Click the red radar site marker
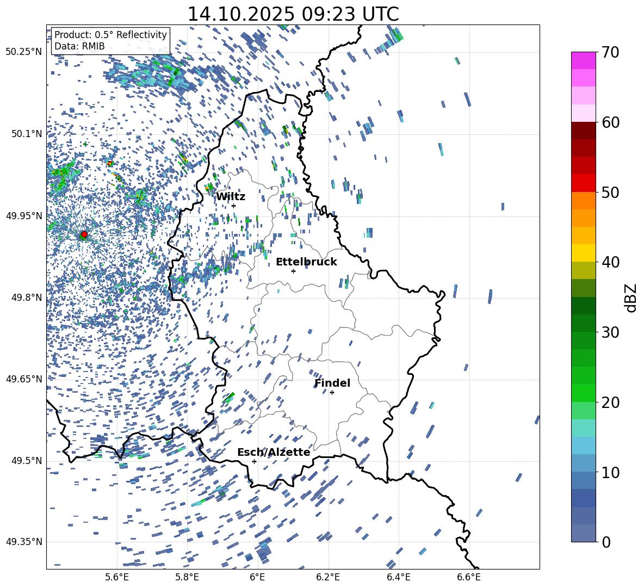This screenshot has height=588, width=644. (84, 234)
